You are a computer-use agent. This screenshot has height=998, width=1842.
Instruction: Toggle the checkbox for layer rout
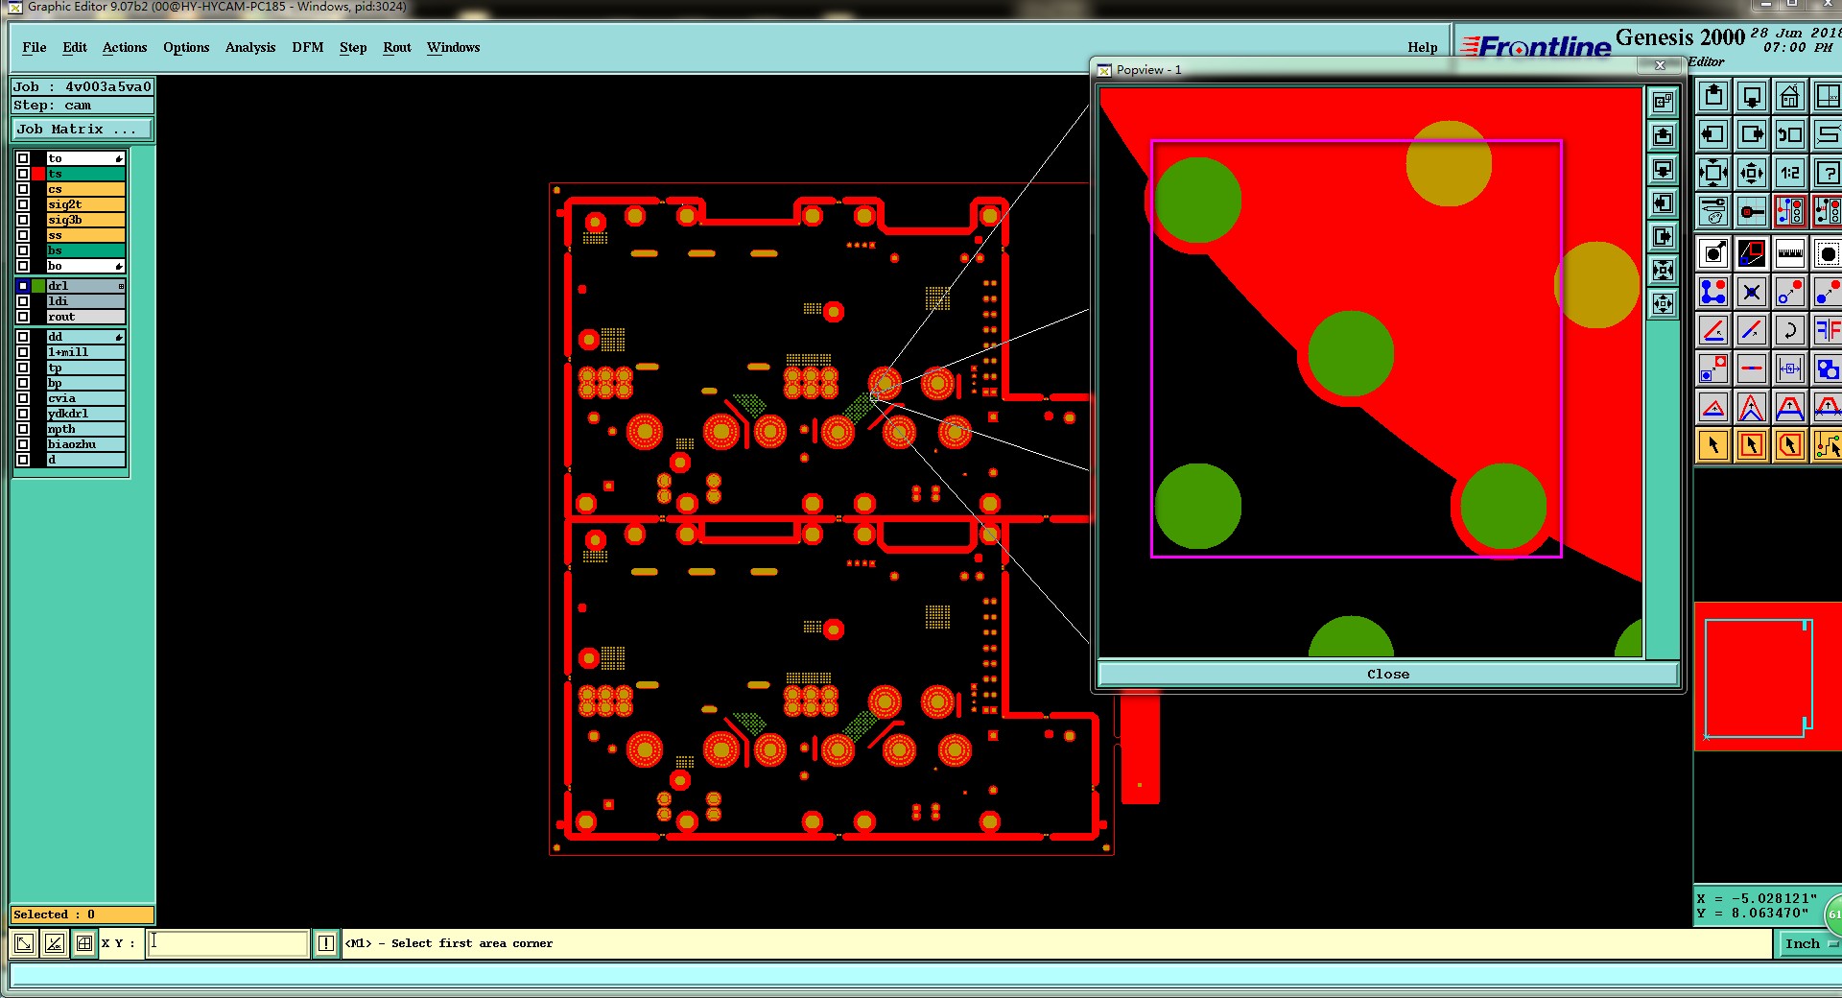pyautogui.click(x=23, y=317)
